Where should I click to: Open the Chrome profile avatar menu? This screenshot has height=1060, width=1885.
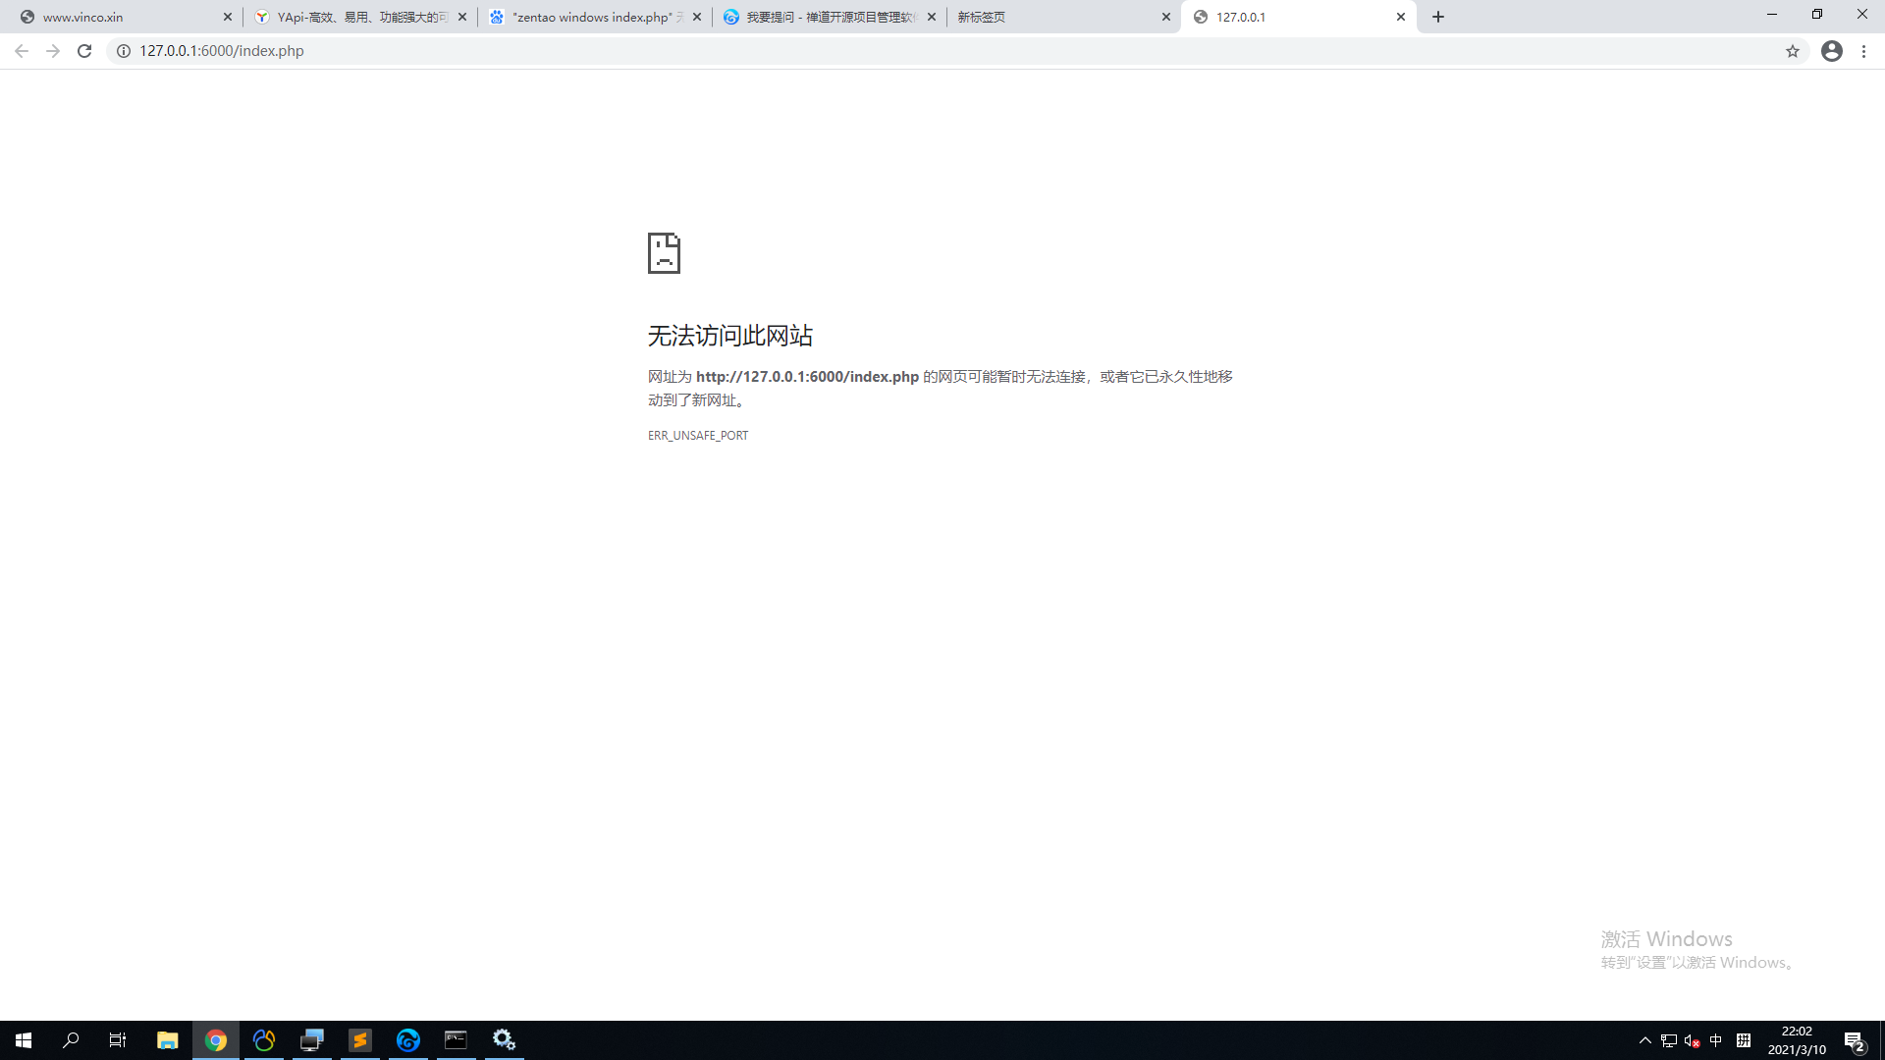pyautogui.click(x=1832, y=51)
